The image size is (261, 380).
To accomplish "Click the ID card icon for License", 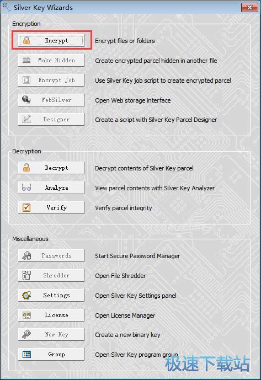I will 26,315.
